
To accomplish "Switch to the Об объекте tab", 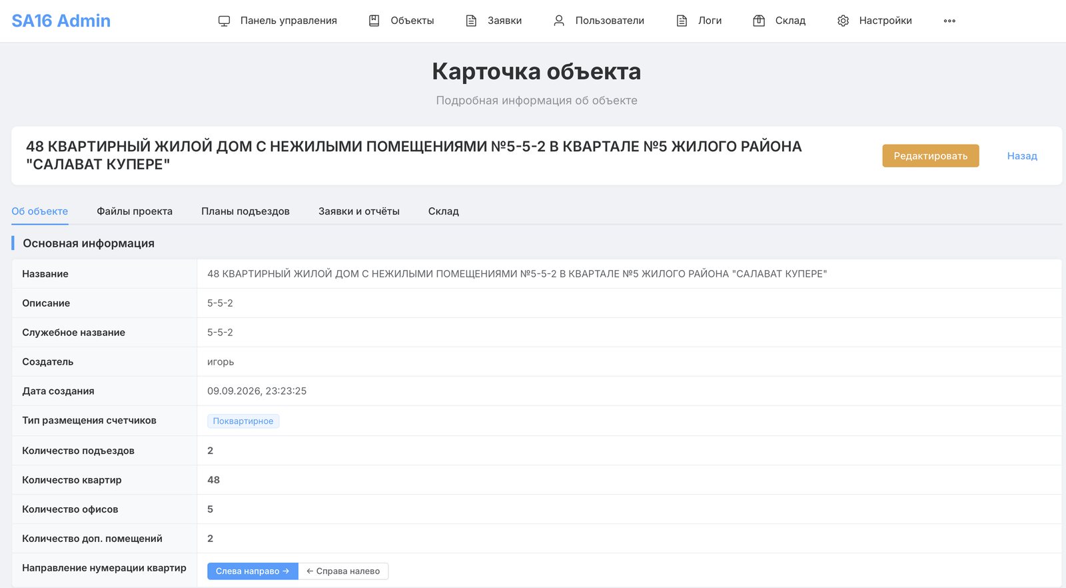I will [x=40, y=211].
